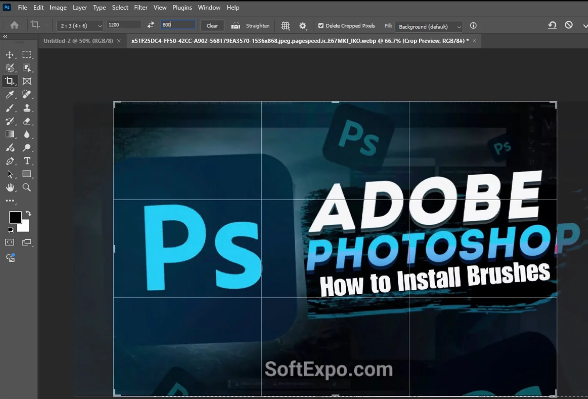Swap crop width and height values
Image resolution: width=588 pixels, height=399 pixels.
[x=150, y=25]
